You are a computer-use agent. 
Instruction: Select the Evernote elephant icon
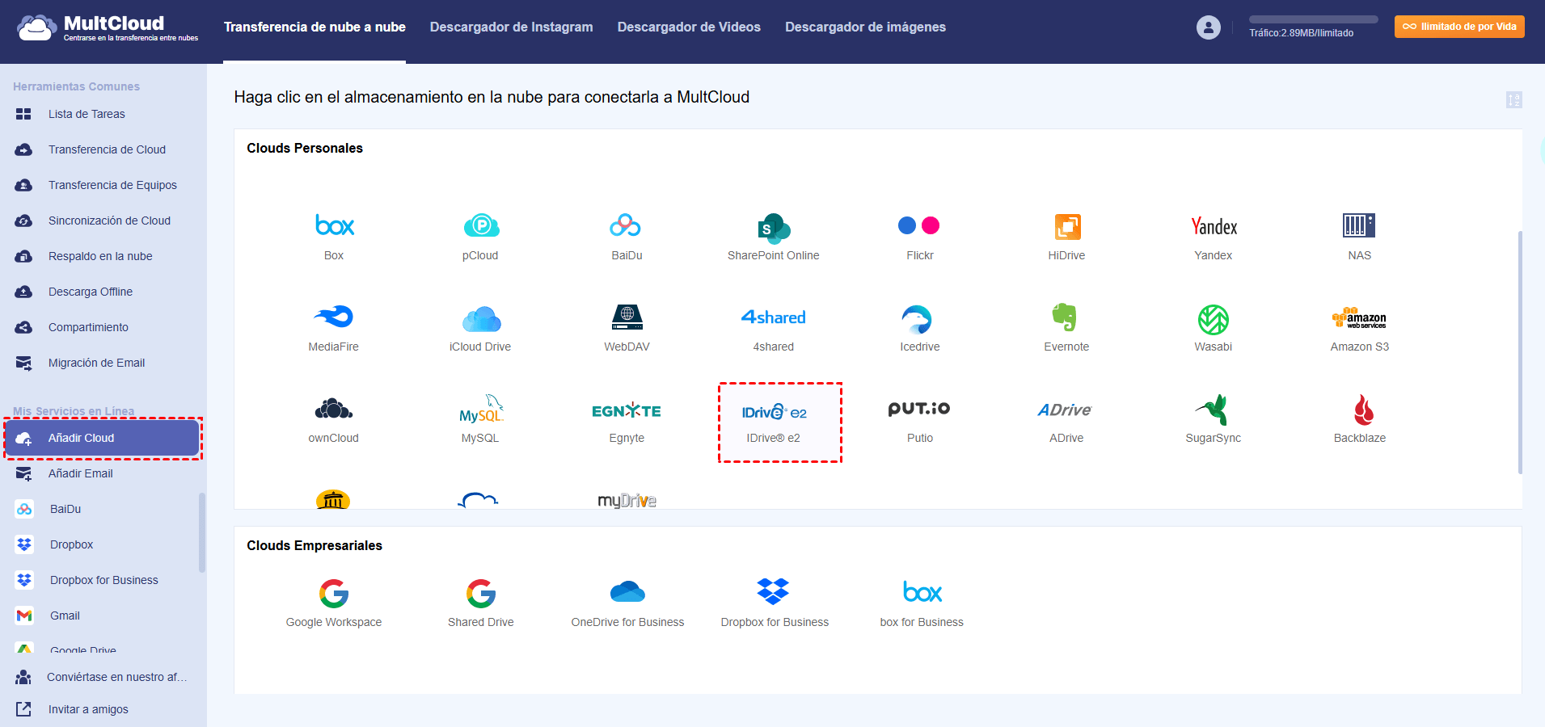[x=1066, y=317]
